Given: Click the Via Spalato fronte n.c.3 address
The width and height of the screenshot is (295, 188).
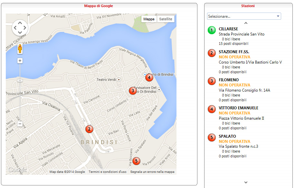Looking at the screenshot, I should tap(238, 146).
